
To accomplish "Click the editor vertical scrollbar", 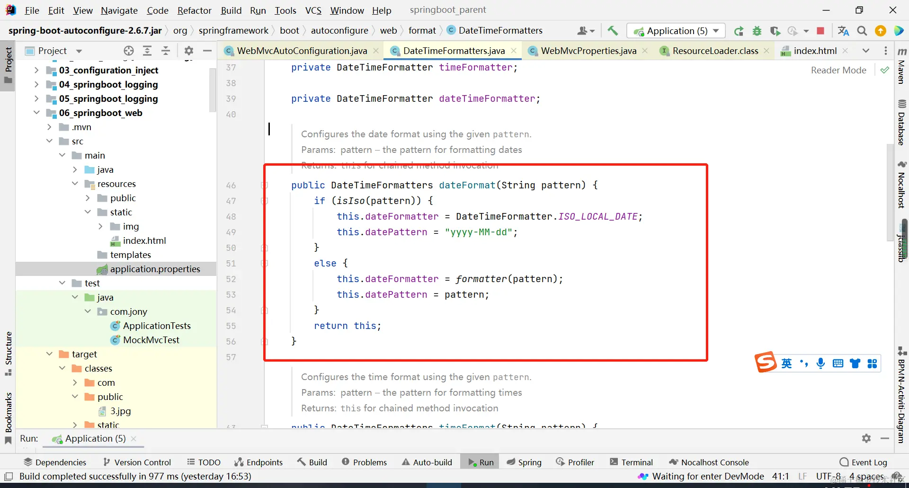I will click(x=890, y=192).
